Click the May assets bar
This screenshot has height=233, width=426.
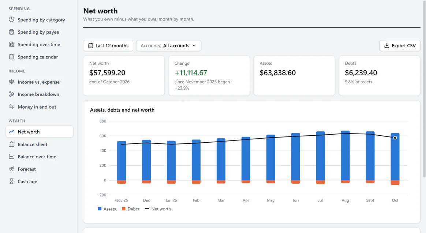(x=270, y=158)
